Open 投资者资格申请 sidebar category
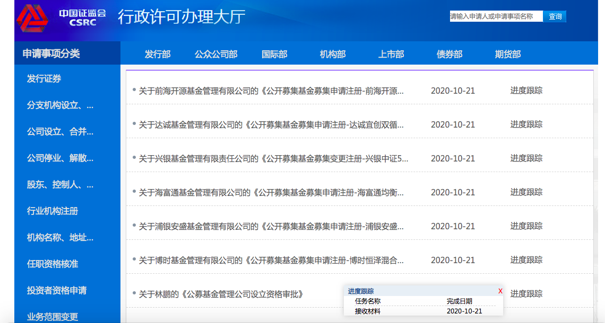Screen dimensions: 605x323 coord(57,290)
